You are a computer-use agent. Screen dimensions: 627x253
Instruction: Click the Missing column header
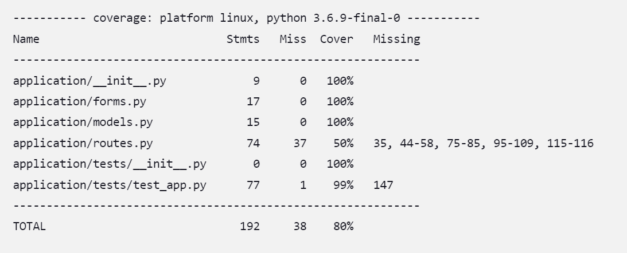(x=396, y=39)
